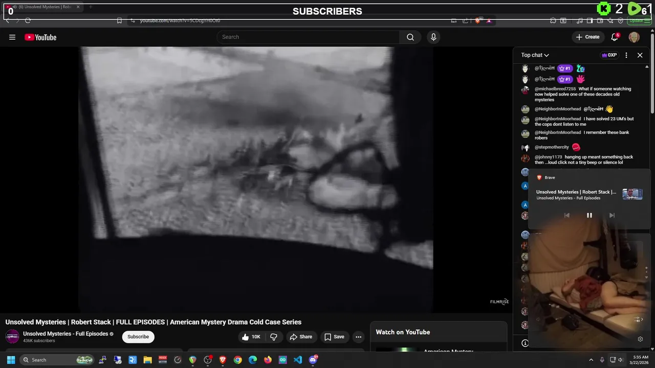Open a new browser tab

[90, 7]
